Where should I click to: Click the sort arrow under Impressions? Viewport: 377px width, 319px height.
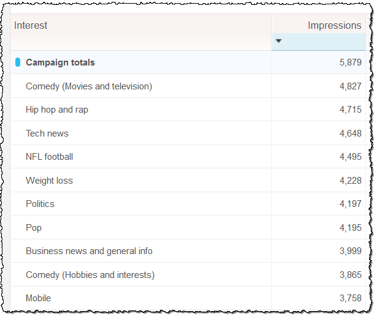tap(279, 41)
